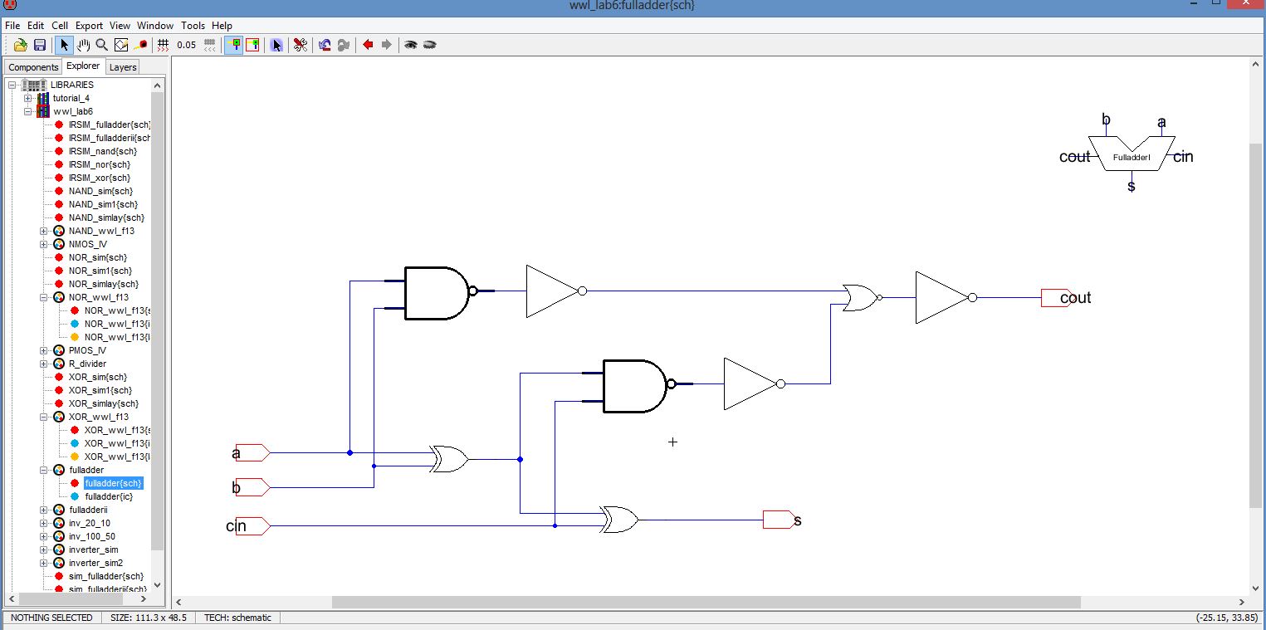Select the Pan hand tool
Screen dimensions: 1266x630
pyautogui.click(x=83, y=45)
